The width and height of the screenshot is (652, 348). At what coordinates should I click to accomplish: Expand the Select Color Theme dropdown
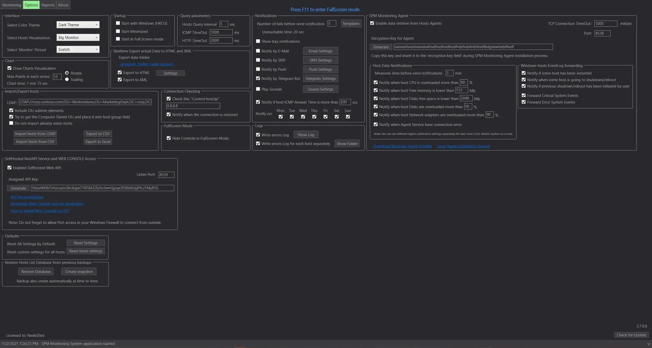[x=78, y=25]
